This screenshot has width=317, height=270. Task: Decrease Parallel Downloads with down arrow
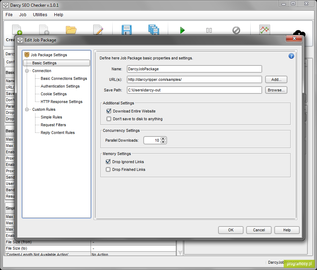click(163, 142)
